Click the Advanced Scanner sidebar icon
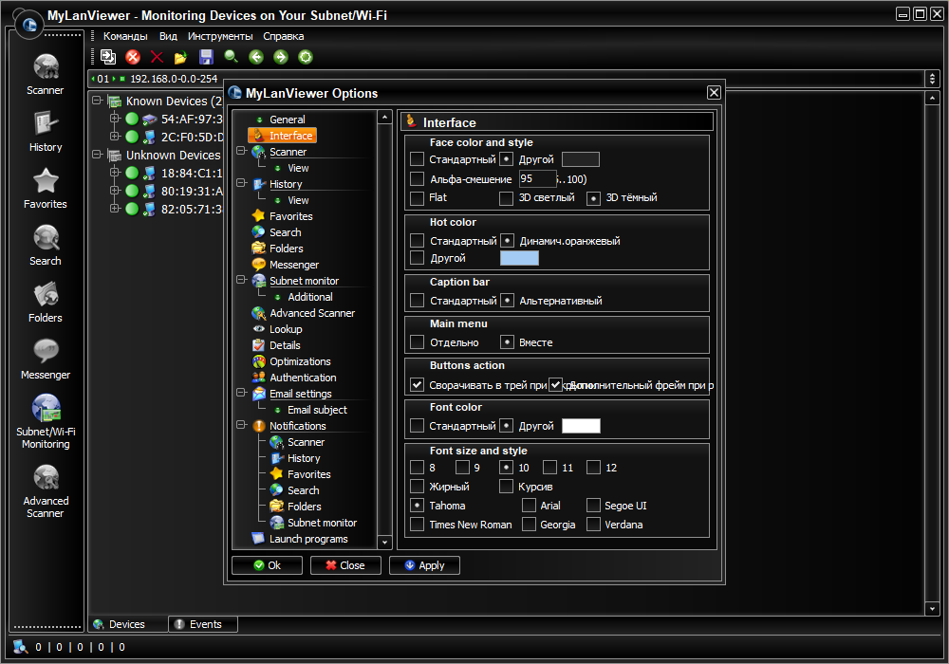 pyautogui.click(x=46, y=490)
